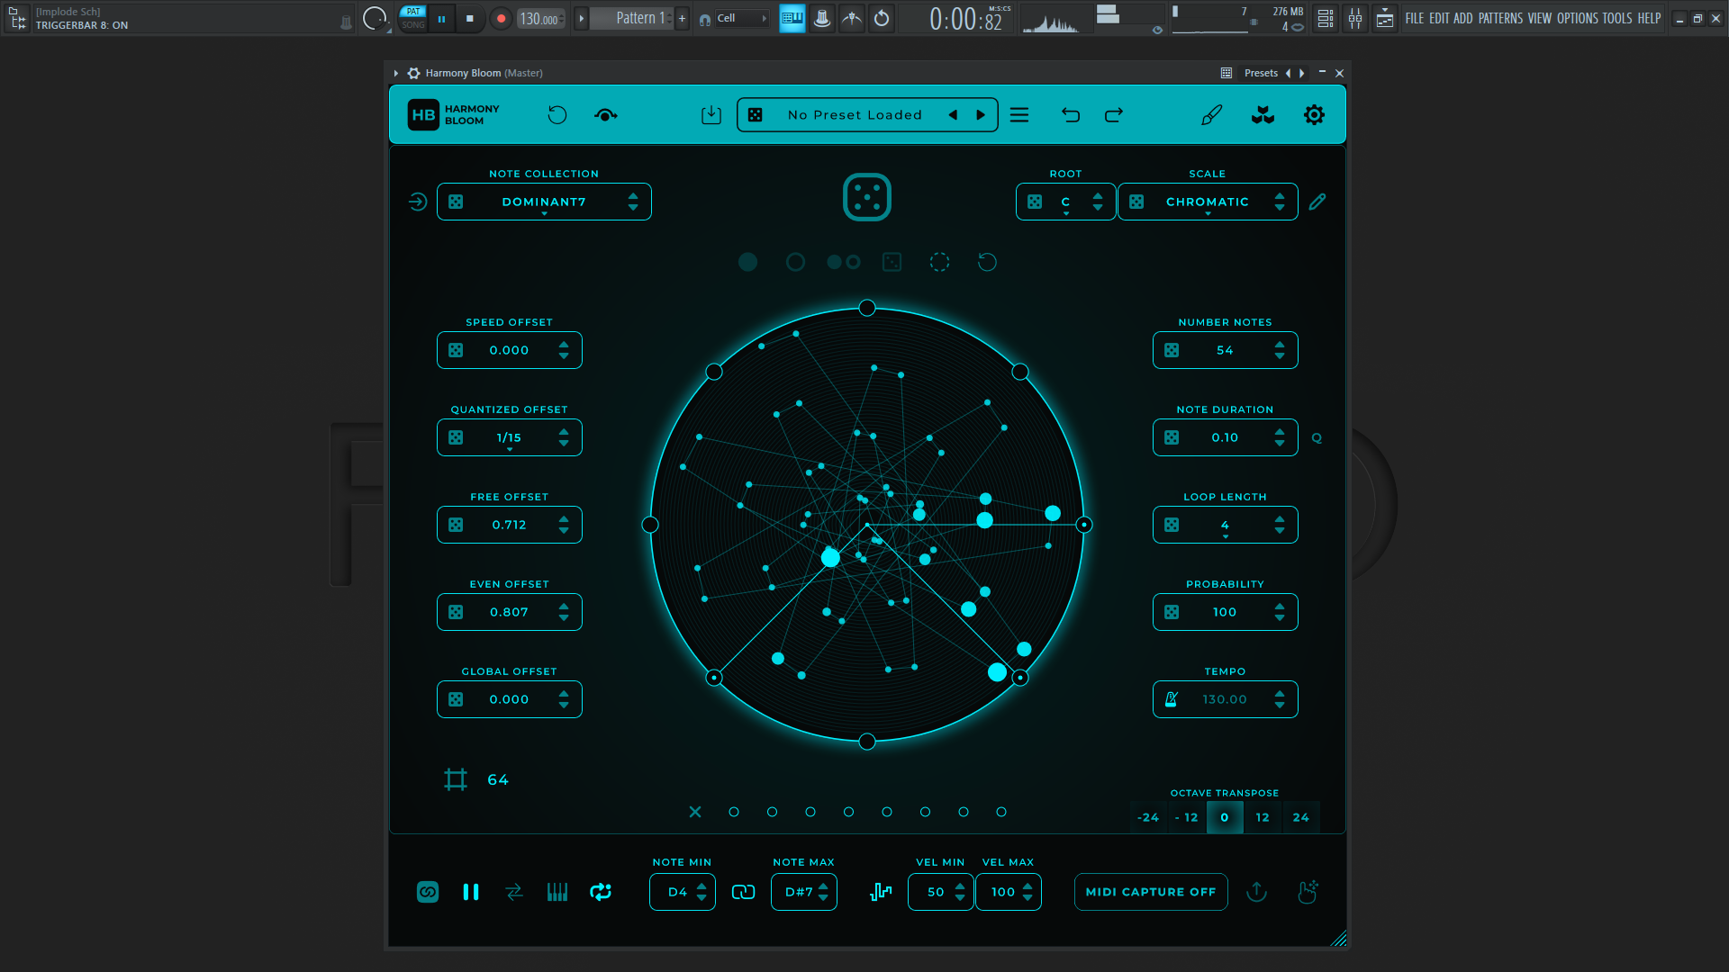Viewport: 1729px width, 972px height.
Task: Select octave transpose 12
Action: 1263,817
